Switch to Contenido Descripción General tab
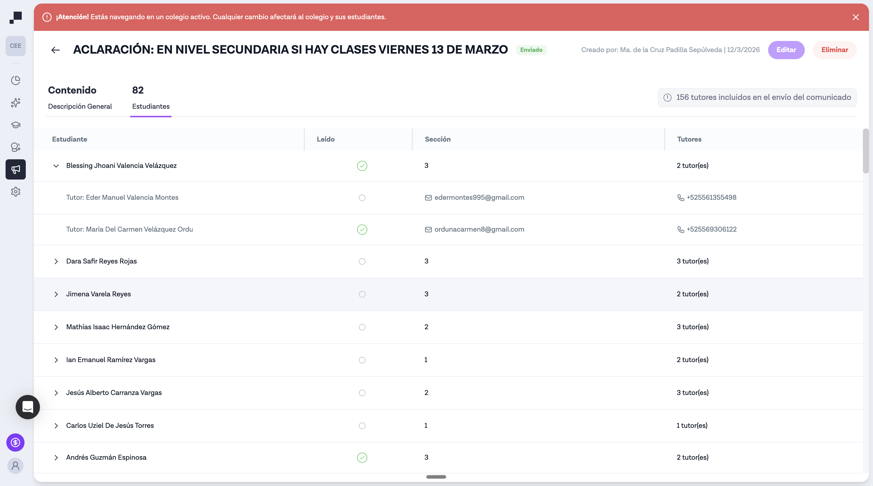Viewport: 873px width, 486px height. 80,98
